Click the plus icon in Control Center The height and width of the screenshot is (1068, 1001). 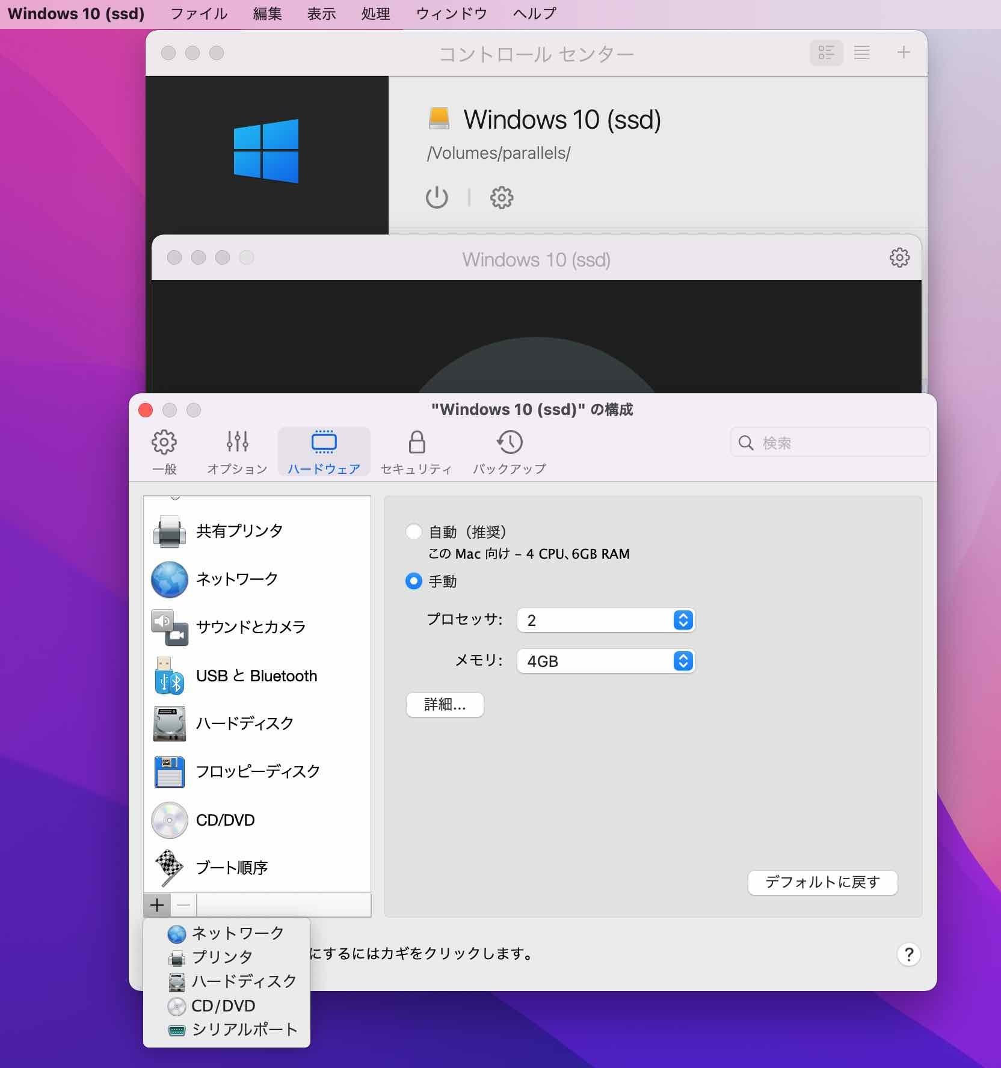click(904, 52)
